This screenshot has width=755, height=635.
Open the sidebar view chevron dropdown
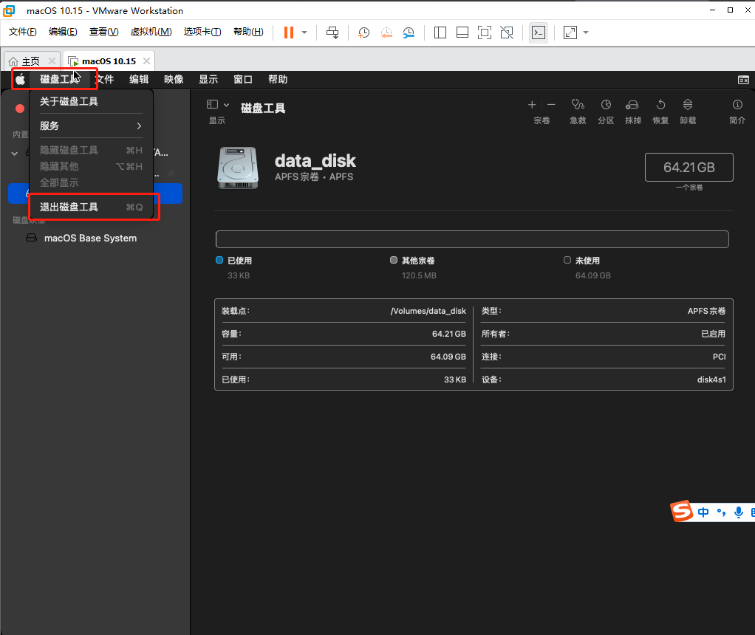(x=226, y=104)
